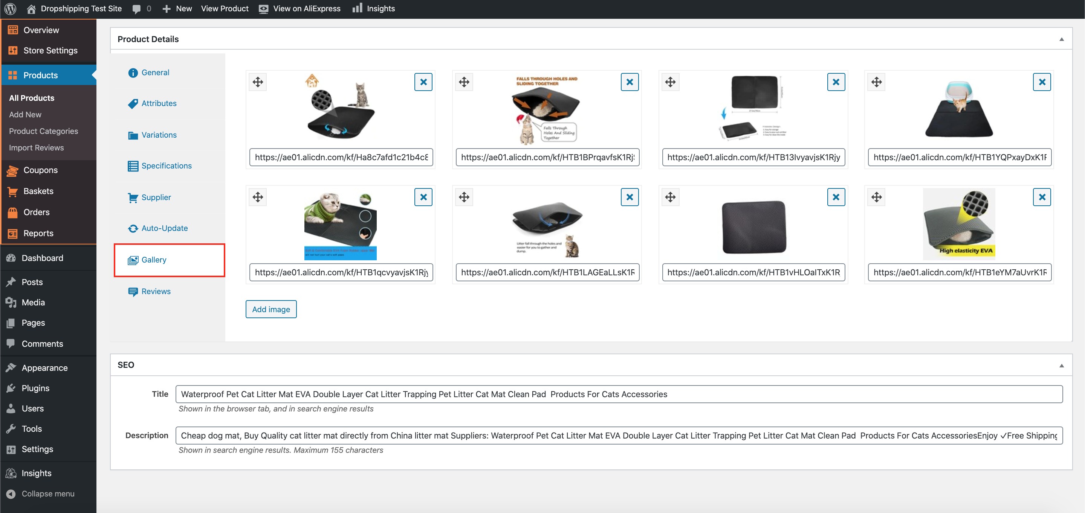The image size is (1085, 513).
Task: Open the Specifications tab
Action: (x=166, y=166)
